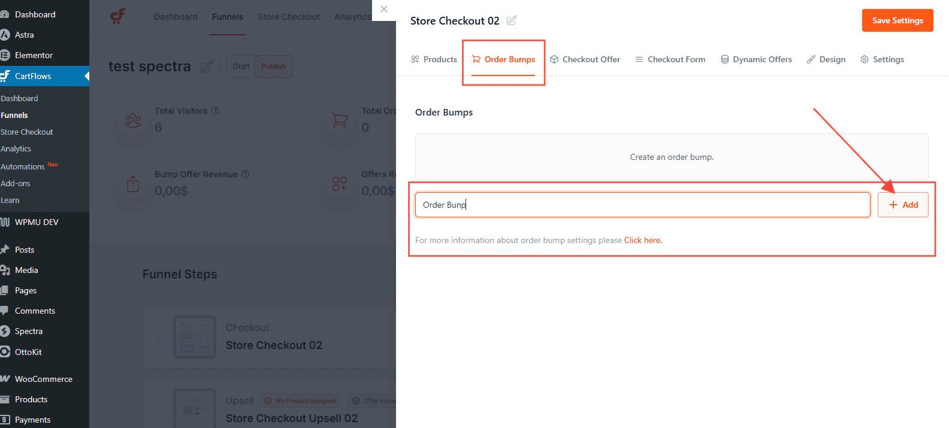Click the Save Settings button
This screenshot has width=949, height=428.
point(897,20)
